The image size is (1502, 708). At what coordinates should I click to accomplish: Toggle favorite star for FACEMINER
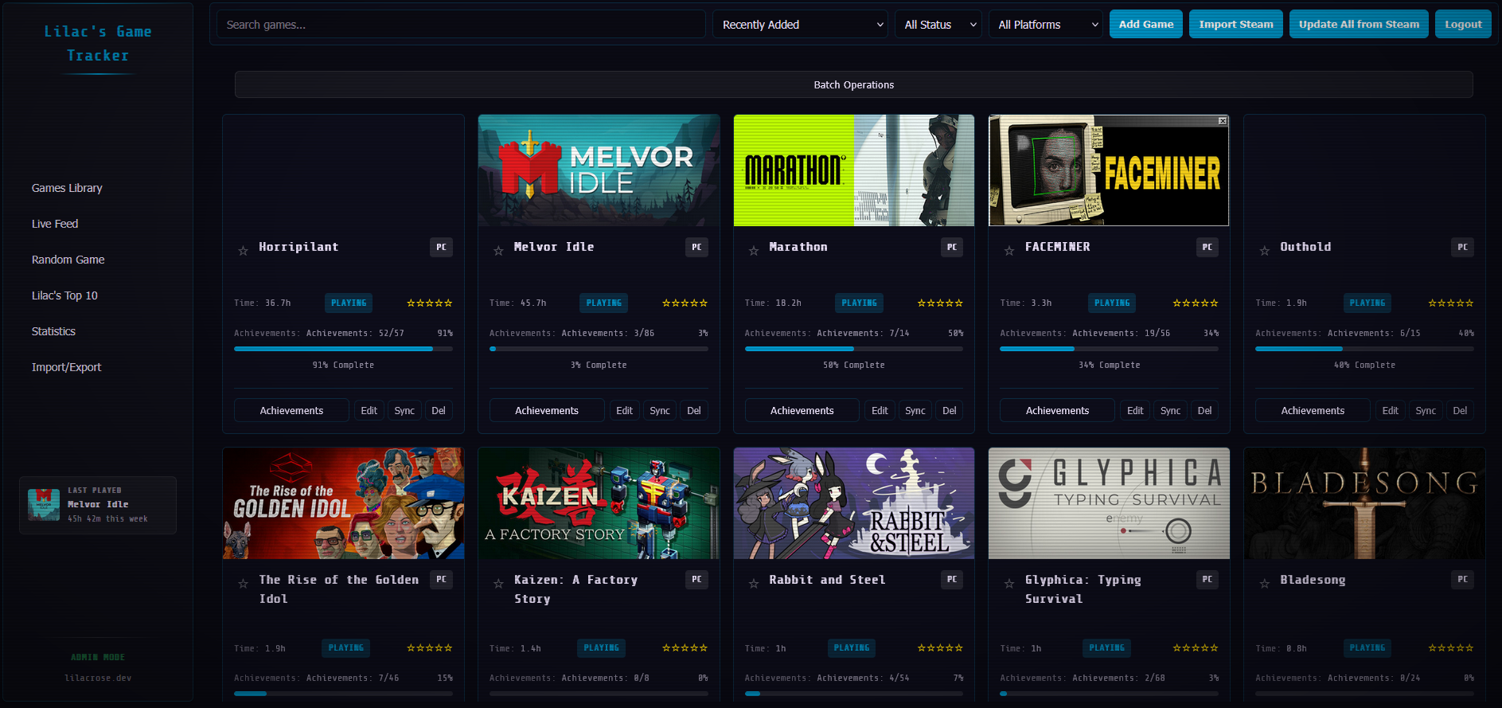(x=1009, y=251)
